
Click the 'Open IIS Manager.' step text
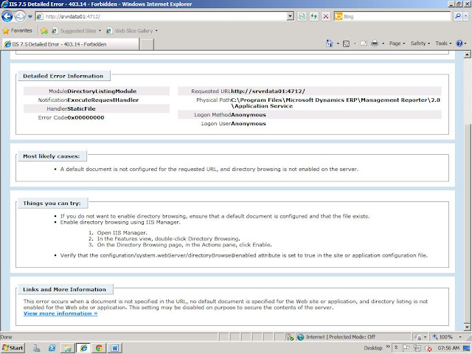click(122, 233)
